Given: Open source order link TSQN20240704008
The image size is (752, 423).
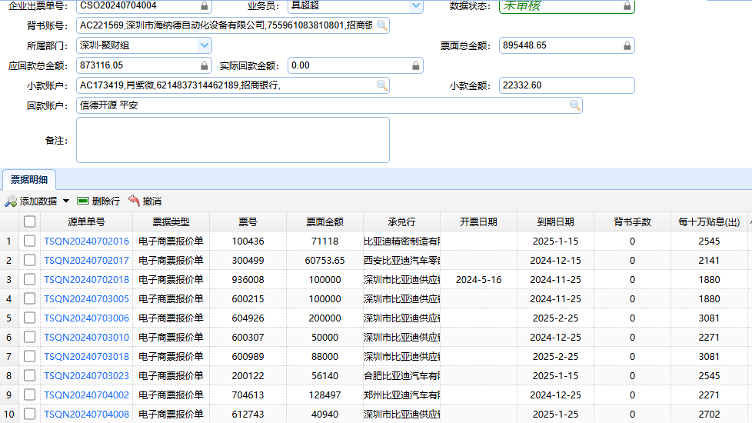Looking at the screenshot, I should [86, 415].
